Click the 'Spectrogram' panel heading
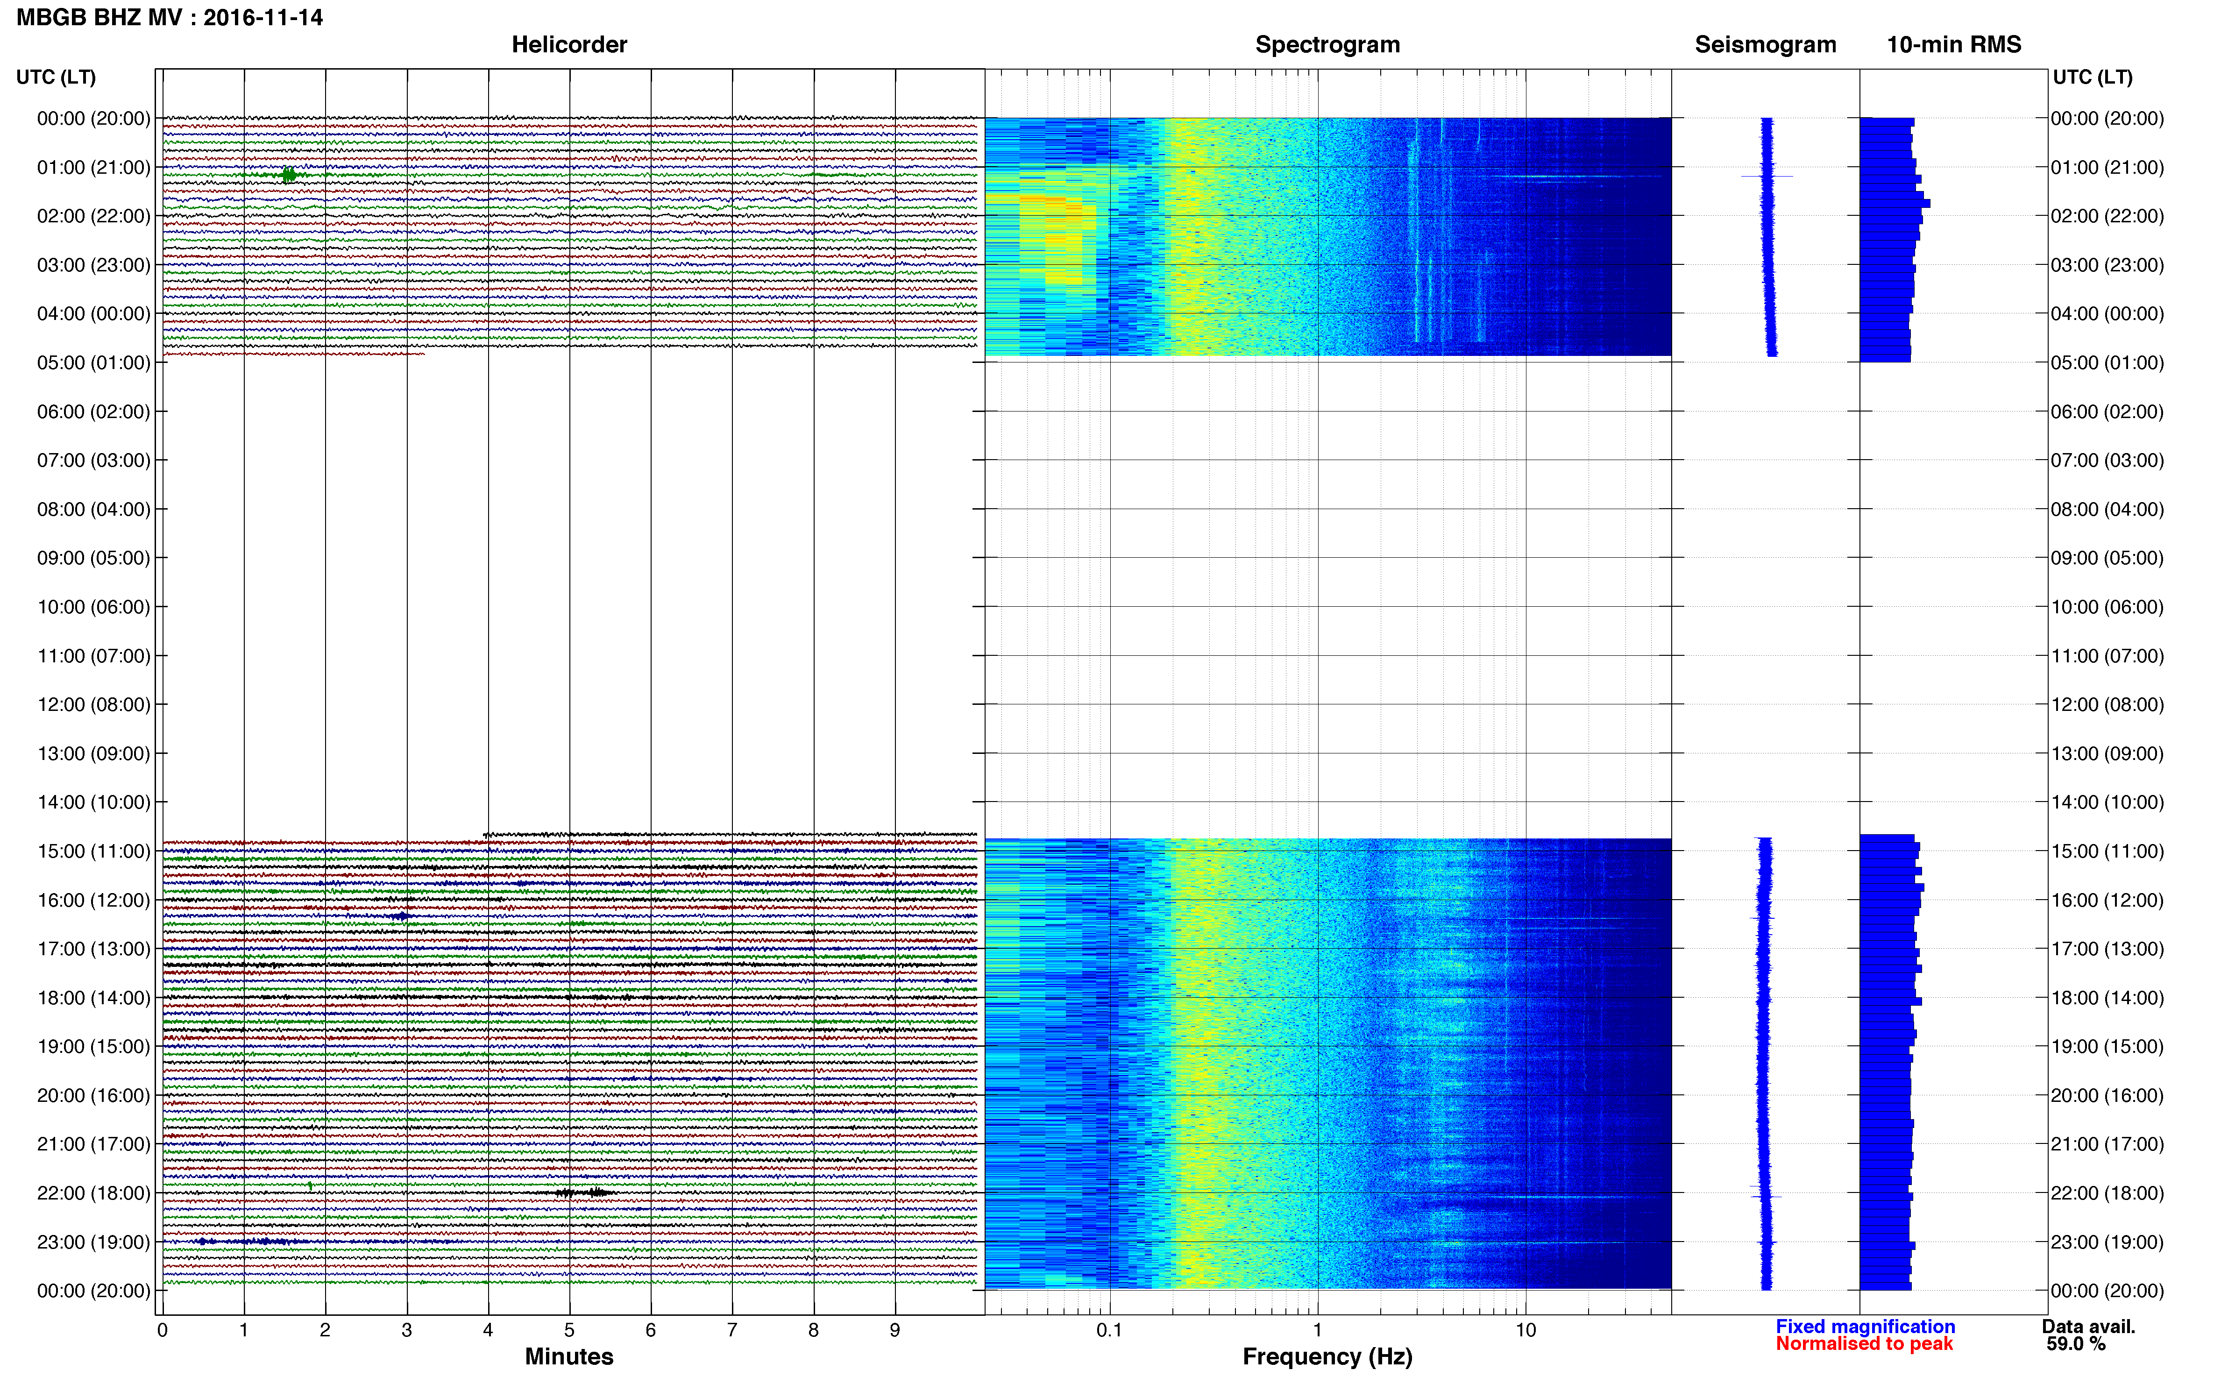This screenshot has width=2214, height=1384. [1327, 45]
